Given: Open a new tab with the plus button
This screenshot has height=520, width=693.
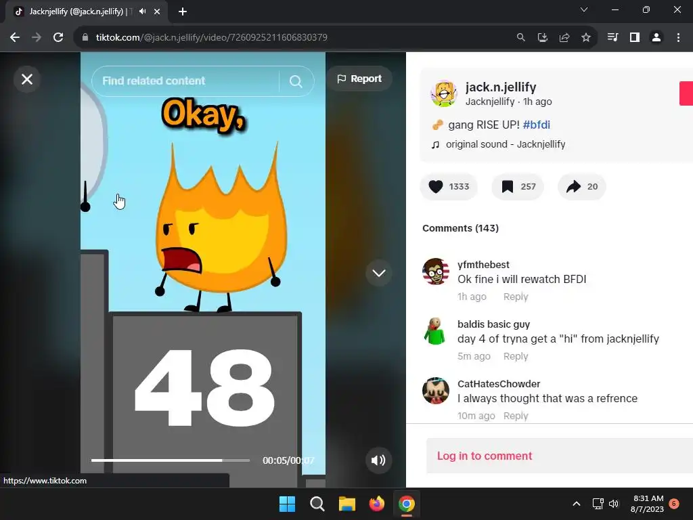Looking at the screenshot, I should pos(183,12).
